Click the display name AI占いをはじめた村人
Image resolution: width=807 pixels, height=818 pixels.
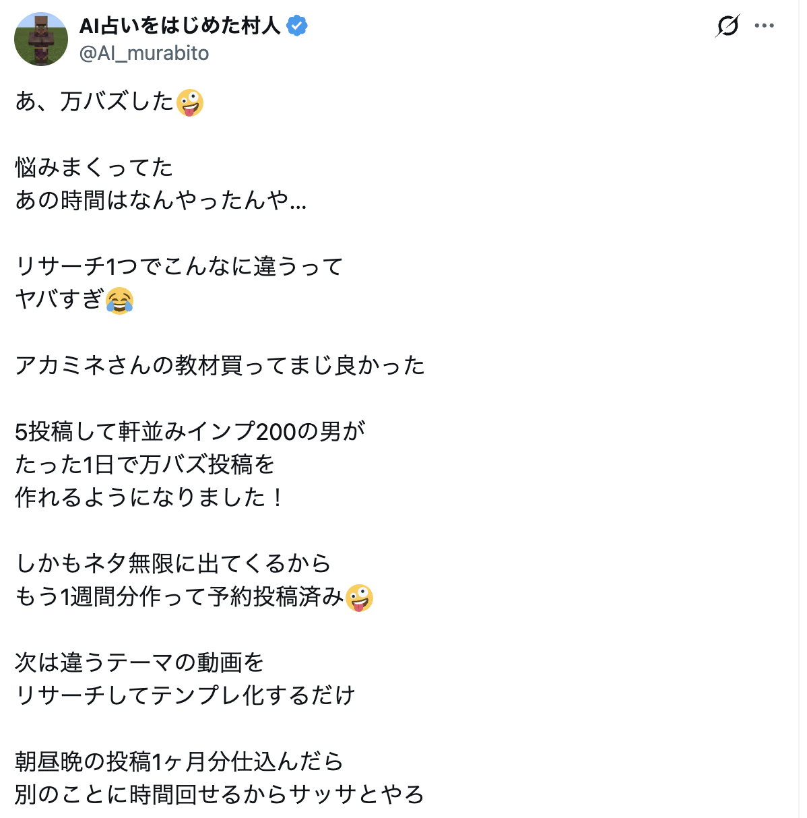pyautogui.click(x=179, y=26)
